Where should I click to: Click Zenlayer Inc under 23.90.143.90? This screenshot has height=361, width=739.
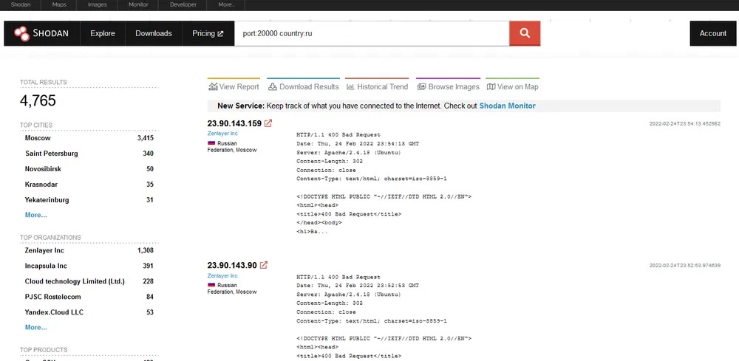[x=222, y=276]
